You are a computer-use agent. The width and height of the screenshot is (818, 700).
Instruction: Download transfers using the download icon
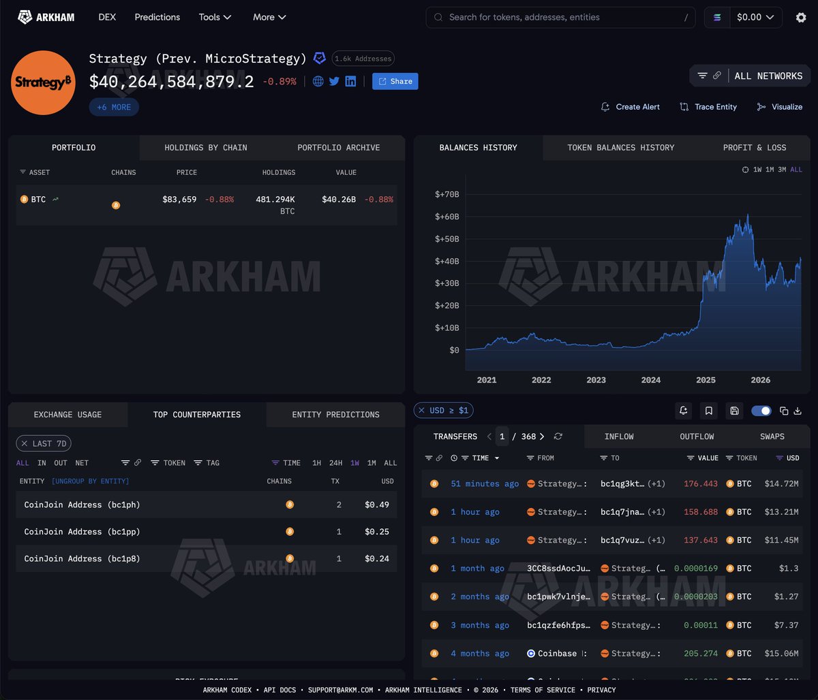tap(798, 411)
